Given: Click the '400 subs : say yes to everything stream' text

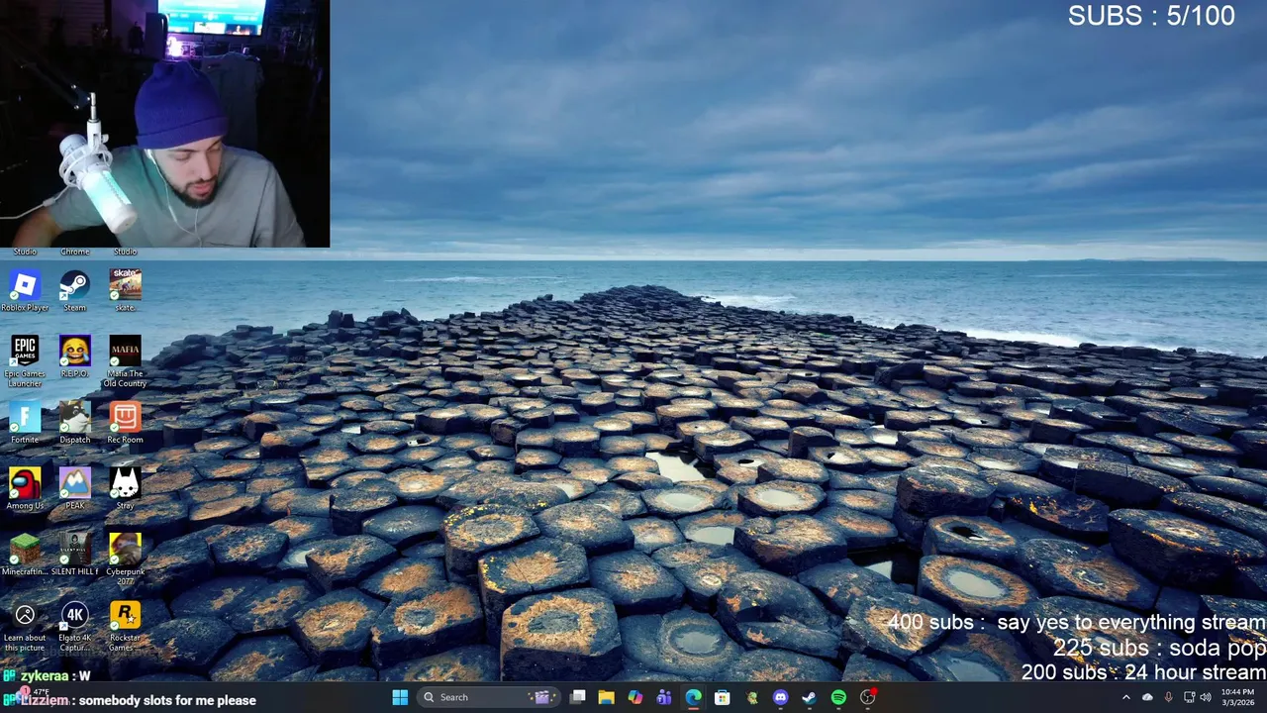Looking at the screenshot, I should click(x=1077, y=623).
